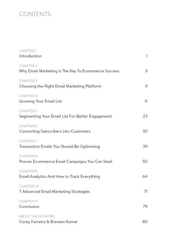Jump to Converting Subscribers into Customers

pos(55,131)
